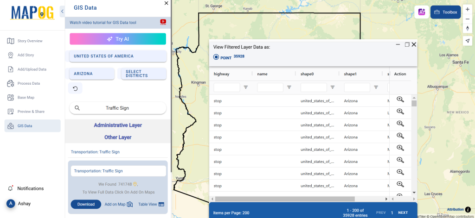Click Download button
Image resolution: width=475 pixels, height=218 pixels.
(x=86, y=204)
